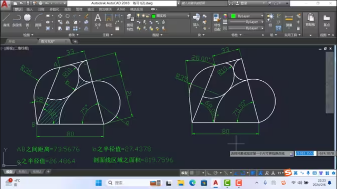Open the ByLayer lineweight dropdown

point(262,22)
